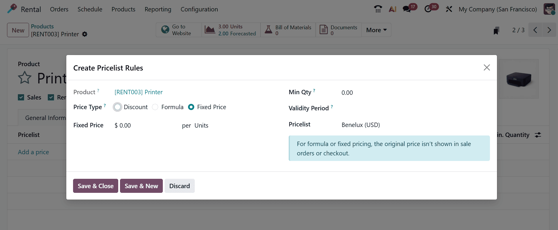Click the debug tools wrench icon

tap(449, 9)
